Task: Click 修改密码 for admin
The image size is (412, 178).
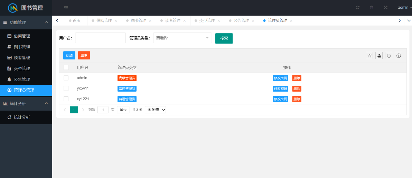Action: [280, 78]
